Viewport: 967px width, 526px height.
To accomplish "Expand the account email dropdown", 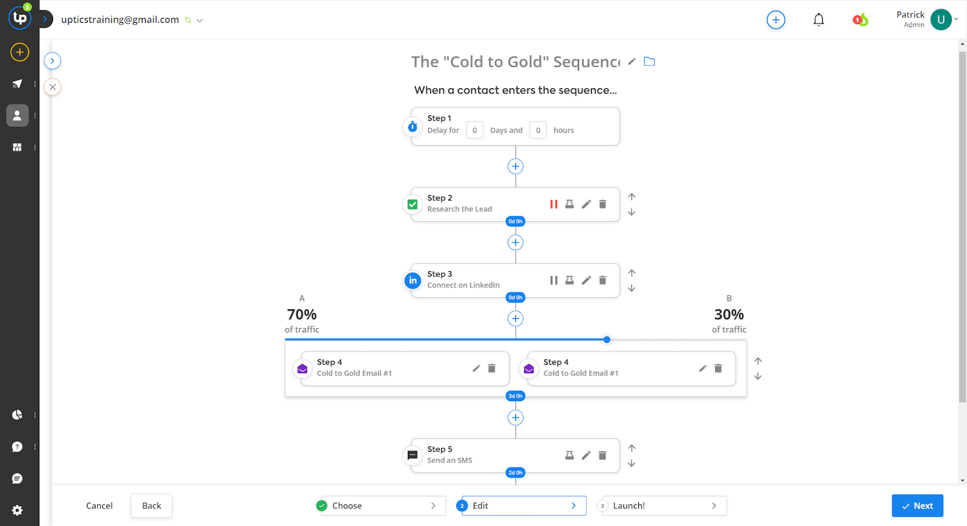I will [x=200, y=20].
